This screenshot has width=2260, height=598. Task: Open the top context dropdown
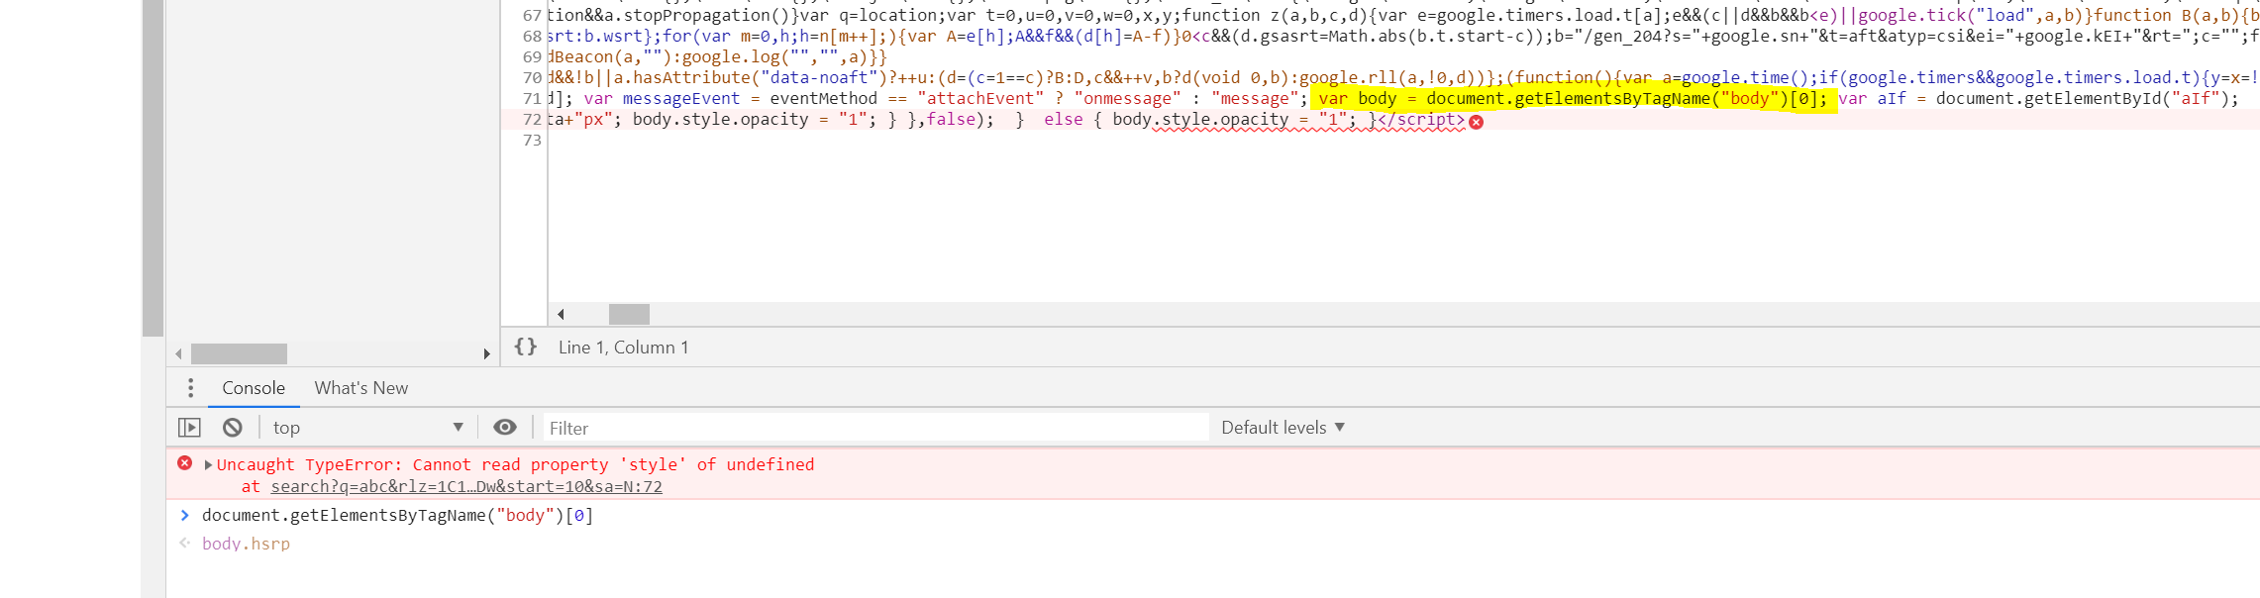(367, 428)
